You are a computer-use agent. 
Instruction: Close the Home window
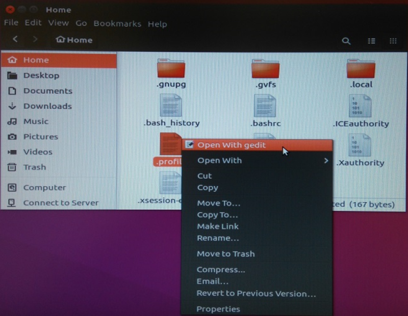click(10, 10)
